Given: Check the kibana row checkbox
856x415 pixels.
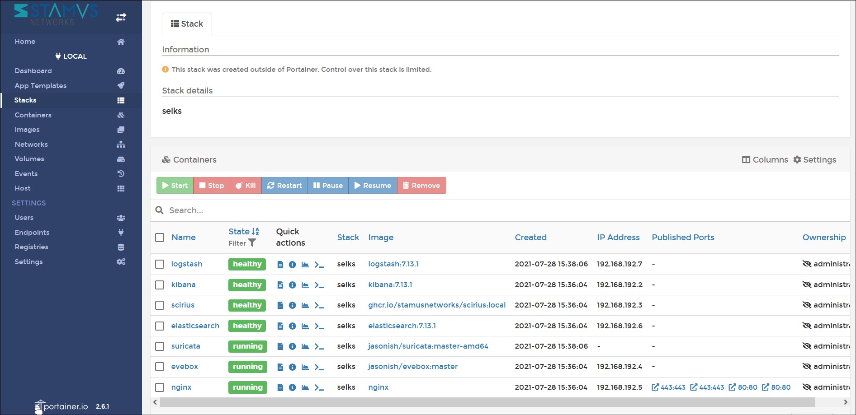Looking at the screenshot, I should click(160, 285).
